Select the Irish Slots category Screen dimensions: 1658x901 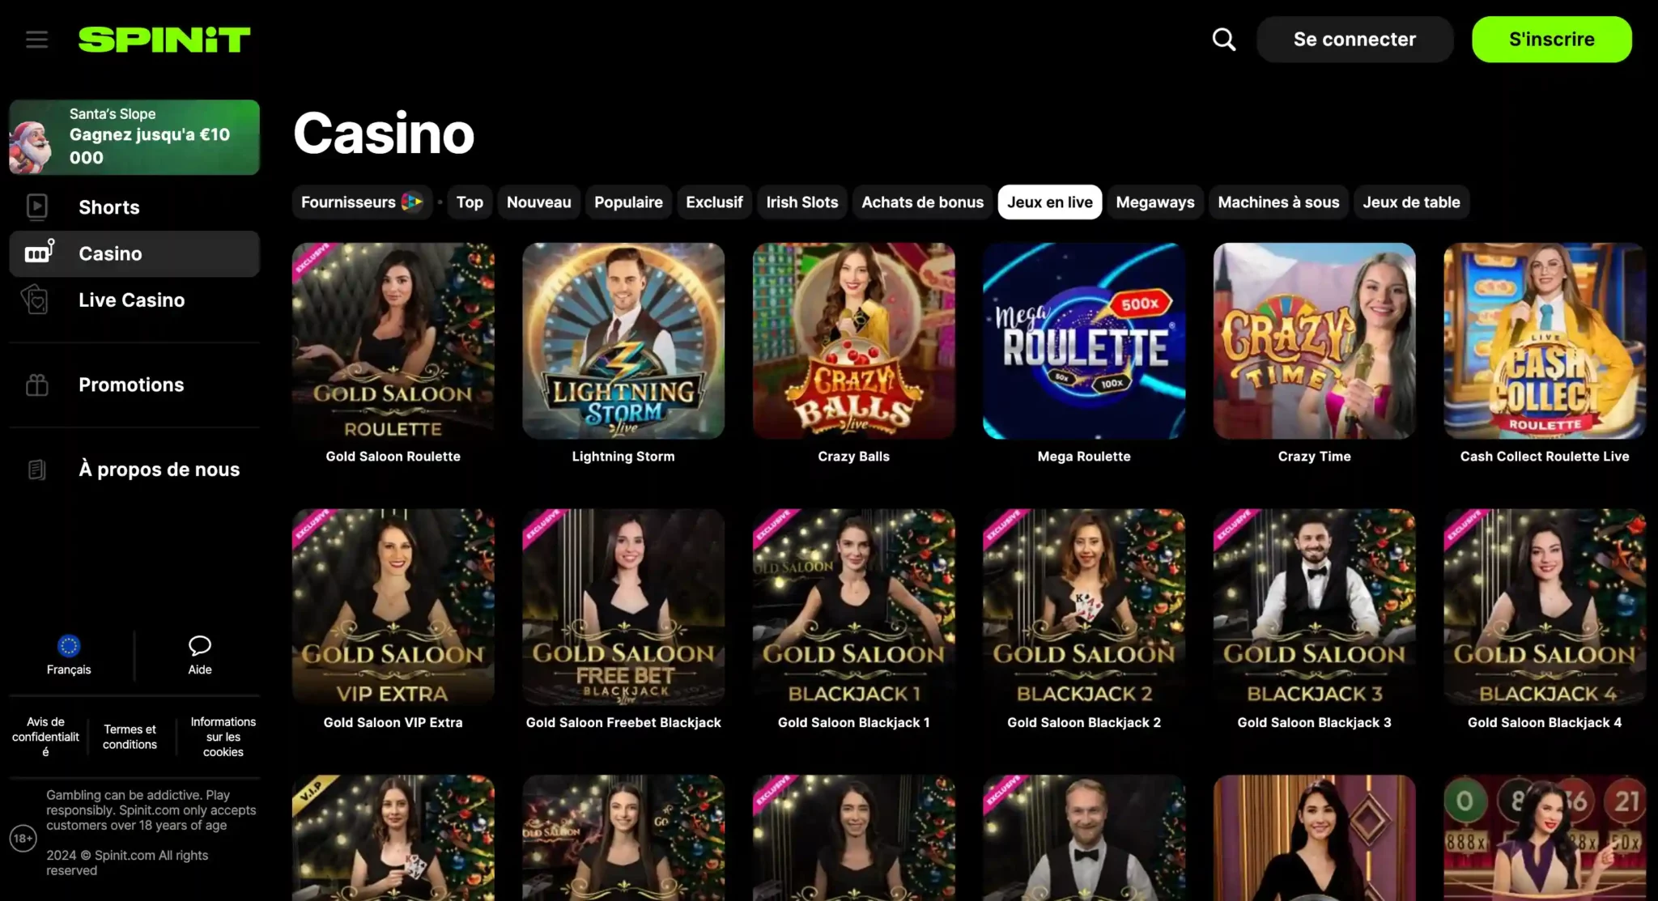point(801,202)
